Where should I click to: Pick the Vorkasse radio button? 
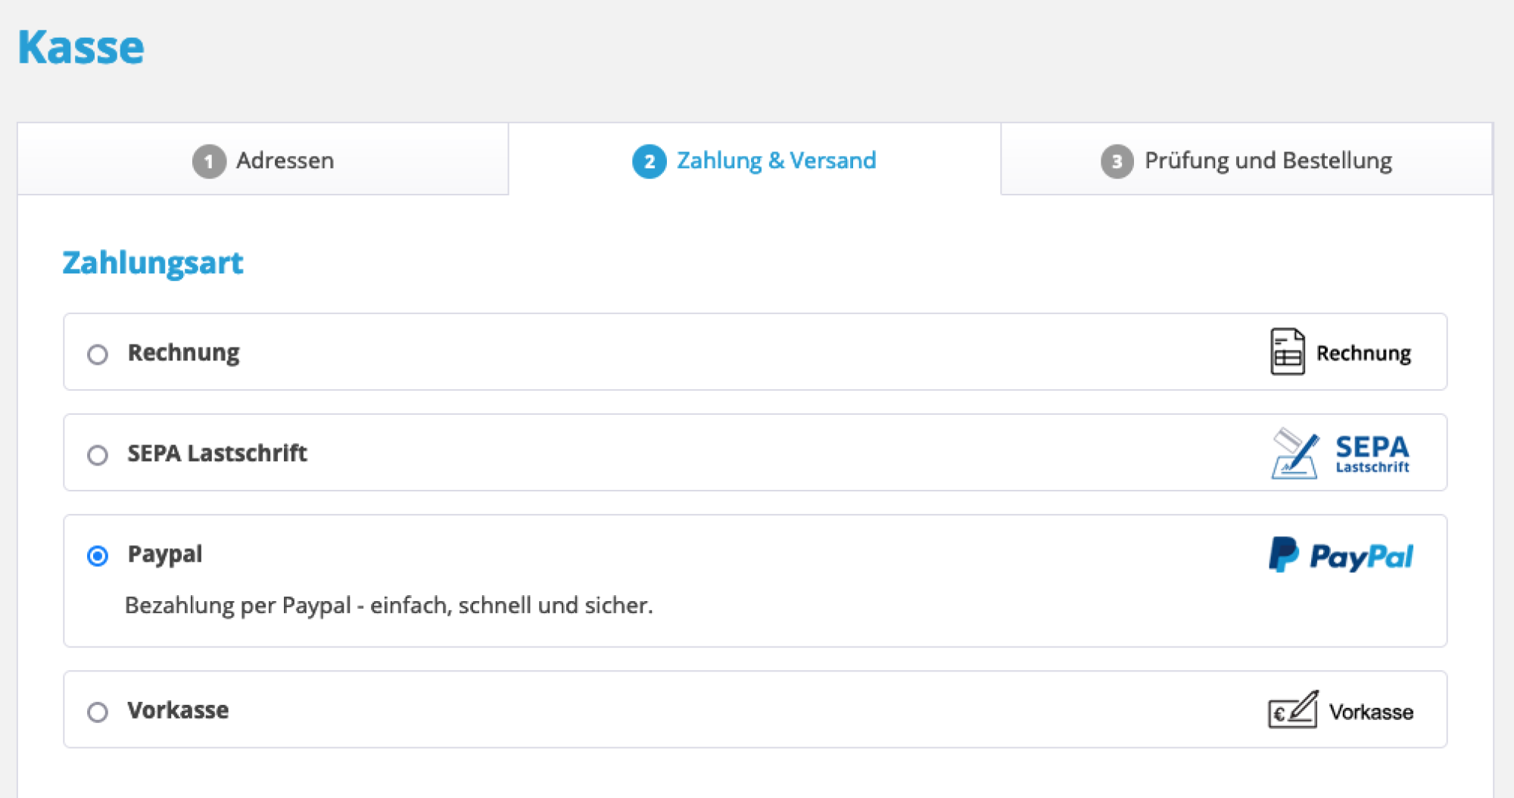click(x=98, y=712)
